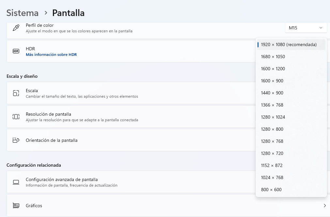Click the Orientación de la pantalla label

(52, 140)
